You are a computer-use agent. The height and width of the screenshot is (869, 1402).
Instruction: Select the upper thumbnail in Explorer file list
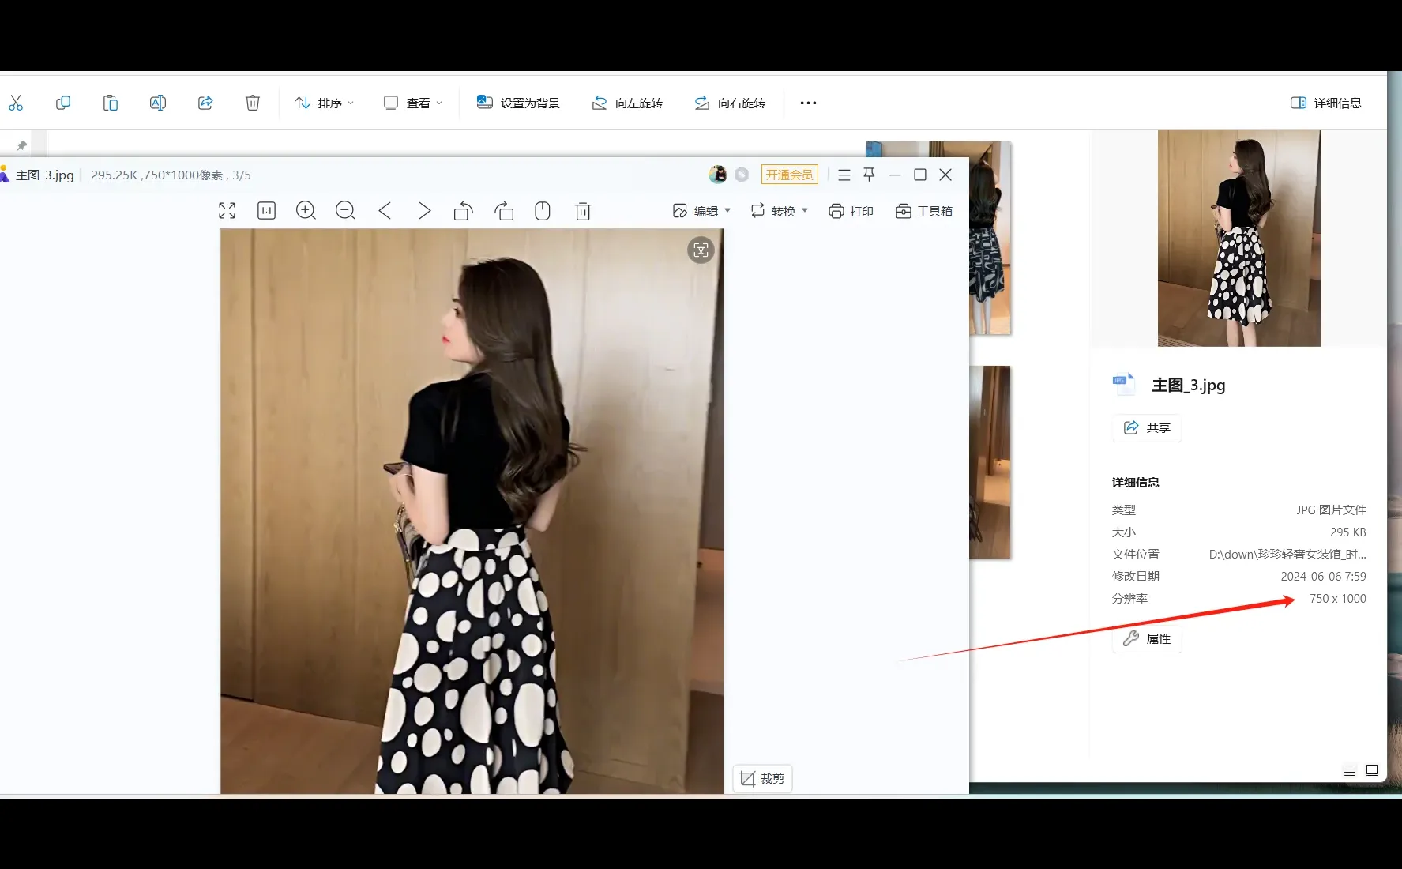coord(990,238)
